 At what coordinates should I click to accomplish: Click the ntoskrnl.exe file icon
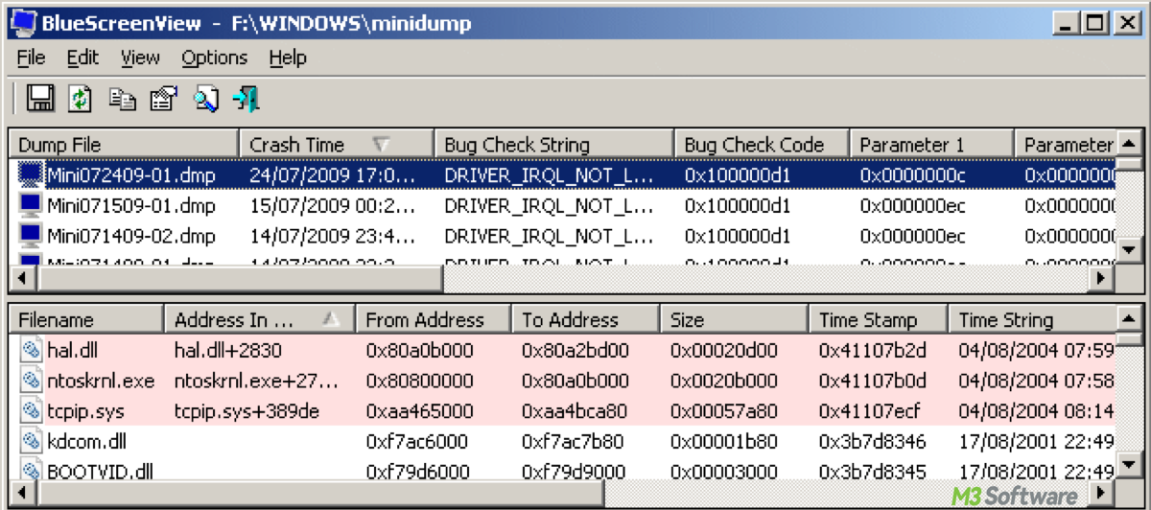click(x=31, y=381)
